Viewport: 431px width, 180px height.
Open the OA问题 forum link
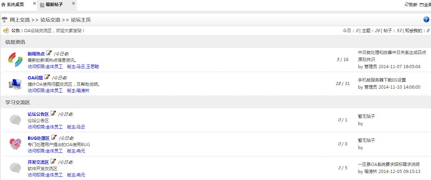(x=35, y=78)
